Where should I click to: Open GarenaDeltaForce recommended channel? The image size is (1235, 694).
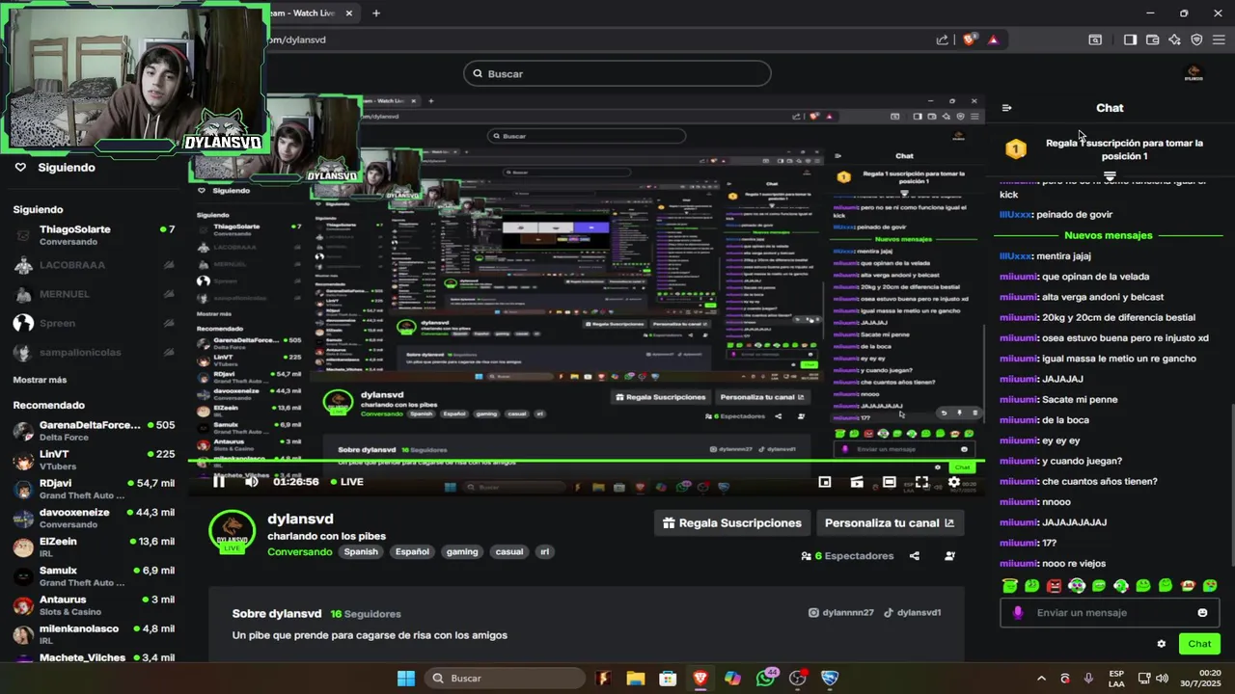tap(94, 431)
